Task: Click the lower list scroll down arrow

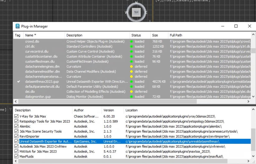Action: pyautogui.click(x=253, y=156)
